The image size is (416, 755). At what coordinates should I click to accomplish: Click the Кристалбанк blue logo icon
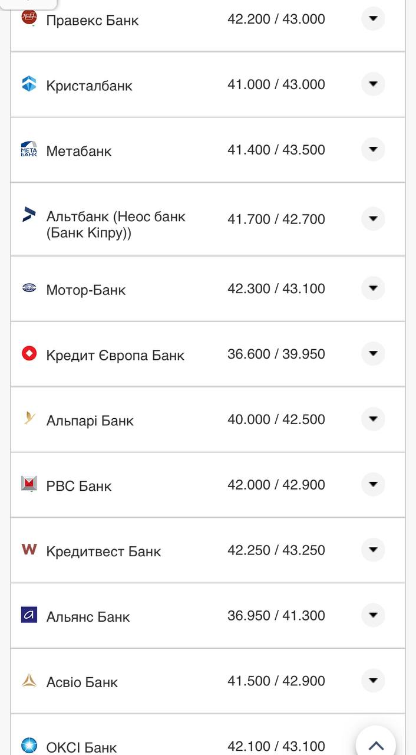pyautogui.click(x=29, y=84)
